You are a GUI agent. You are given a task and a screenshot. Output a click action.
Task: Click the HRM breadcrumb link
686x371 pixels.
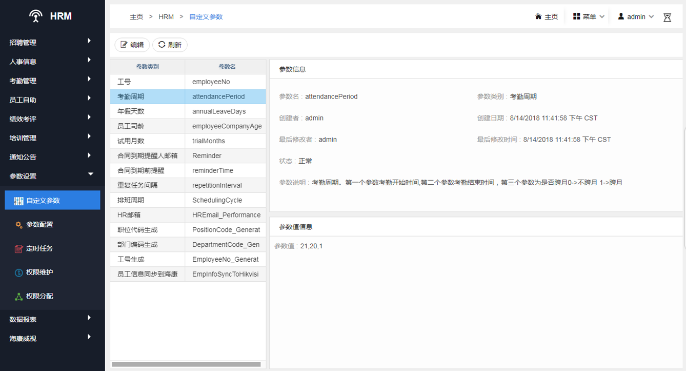[166, 17]
